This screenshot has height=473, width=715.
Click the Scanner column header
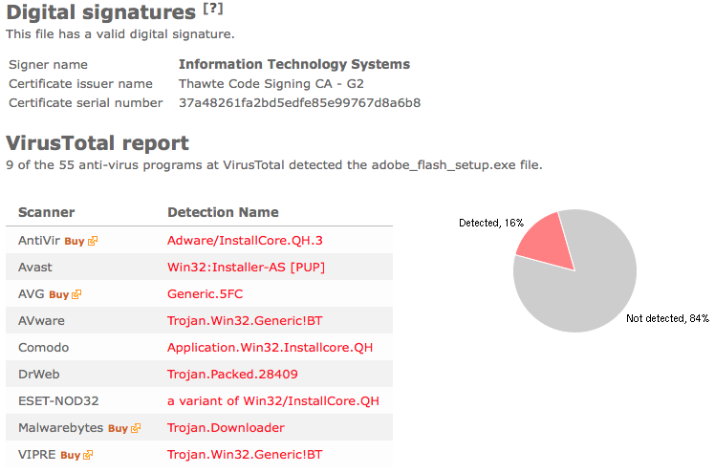tap(46, 212)
